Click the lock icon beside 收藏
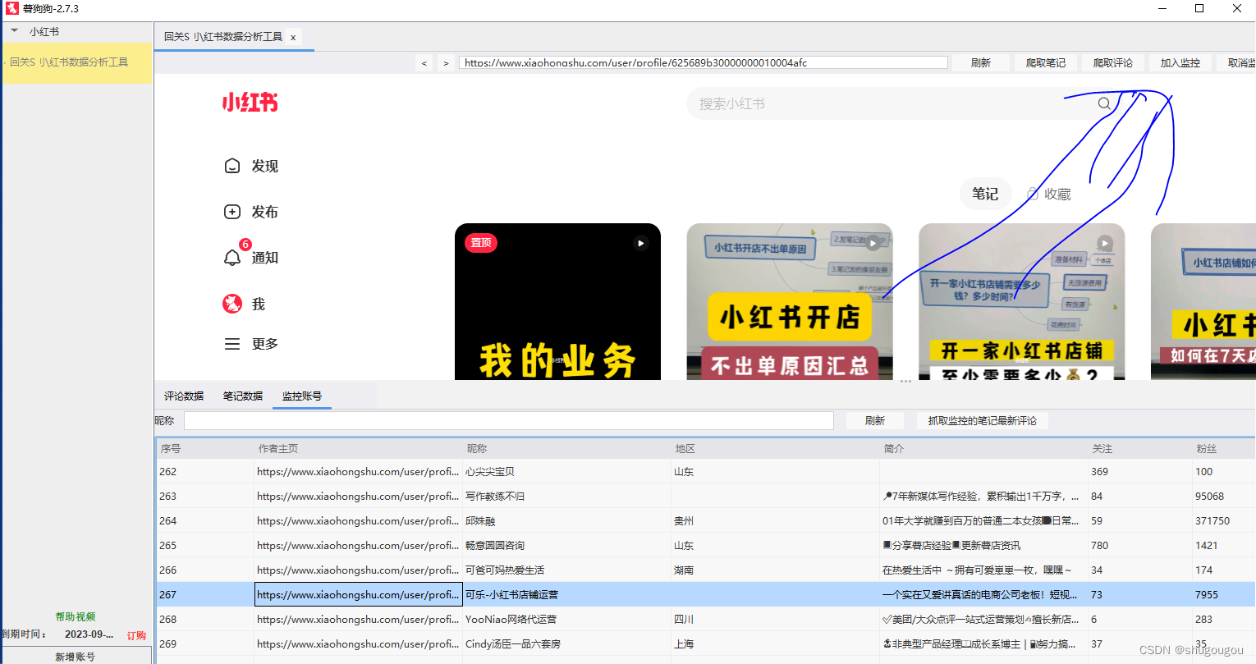 point(1034,194)
